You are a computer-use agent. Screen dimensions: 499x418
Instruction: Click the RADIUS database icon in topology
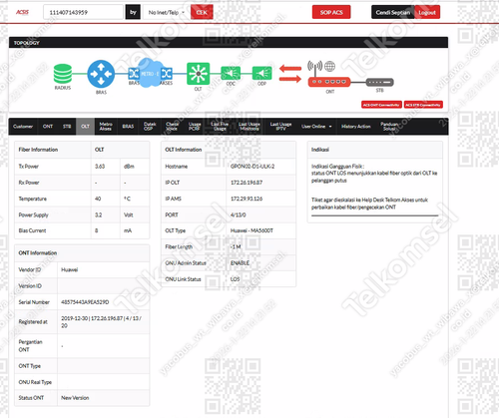click(x=63, y=74)
